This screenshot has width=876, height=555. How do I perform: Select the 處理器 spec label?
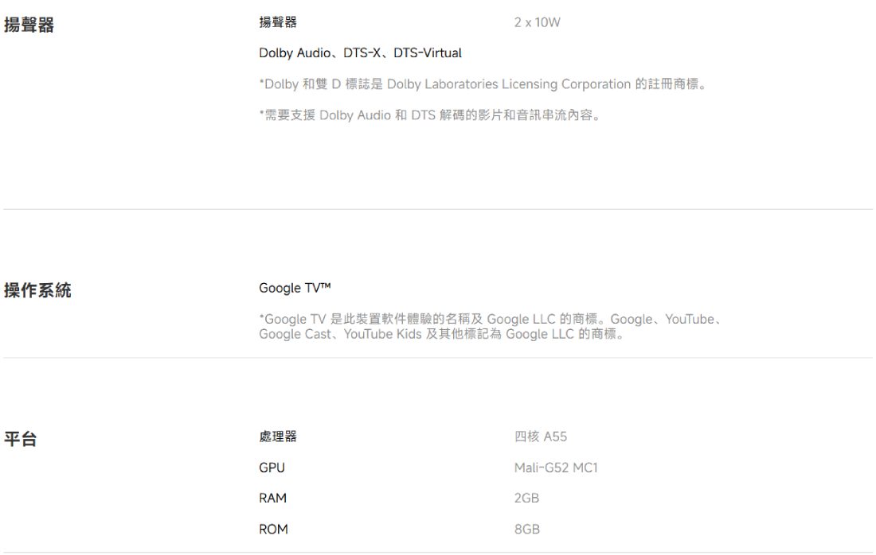(x=278, y=437)
